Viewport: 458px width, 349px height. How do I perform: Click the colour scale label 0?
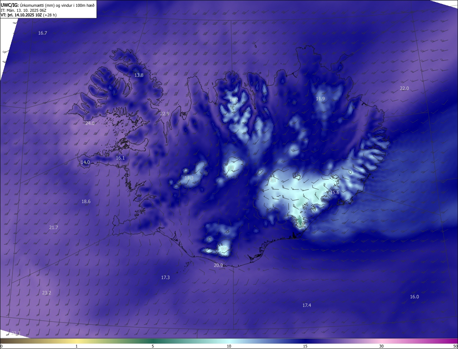click(1, 347)
